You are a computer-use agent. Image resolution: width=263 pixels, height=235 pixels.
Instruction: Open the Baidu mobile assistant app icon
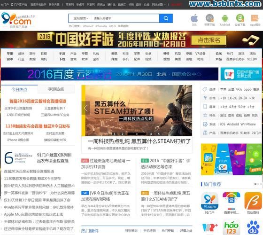[231, 201]
